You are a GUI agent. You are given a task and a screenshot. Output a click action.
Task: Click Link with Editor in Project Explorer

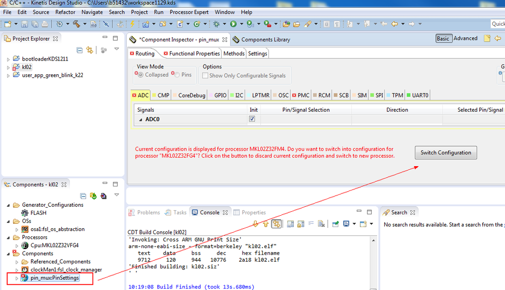[x=89, y=50]
